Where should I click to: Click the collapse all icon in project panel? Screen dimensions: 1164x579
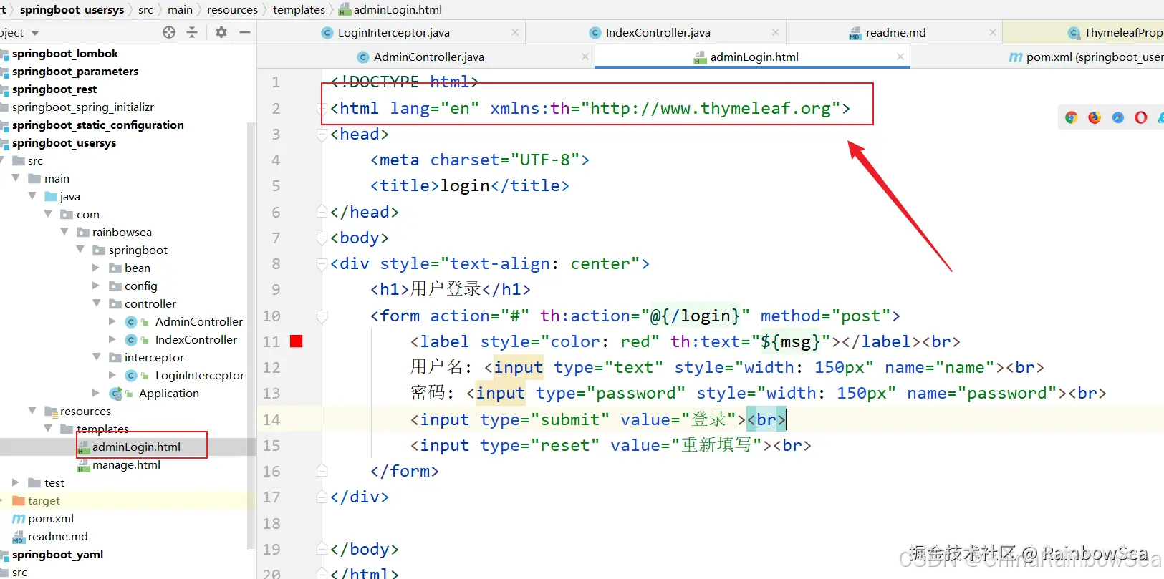(x=192, y=32)
